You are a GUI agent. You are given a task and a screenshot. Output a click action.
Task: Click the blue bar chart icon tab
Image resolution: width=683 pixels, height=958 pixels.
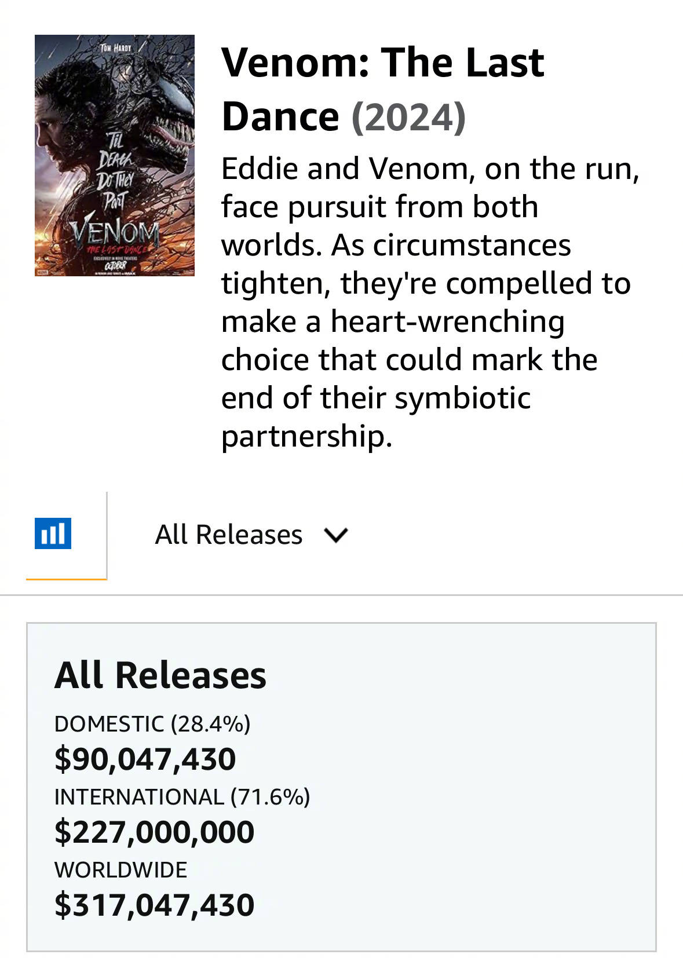click(x=53, y=533)
